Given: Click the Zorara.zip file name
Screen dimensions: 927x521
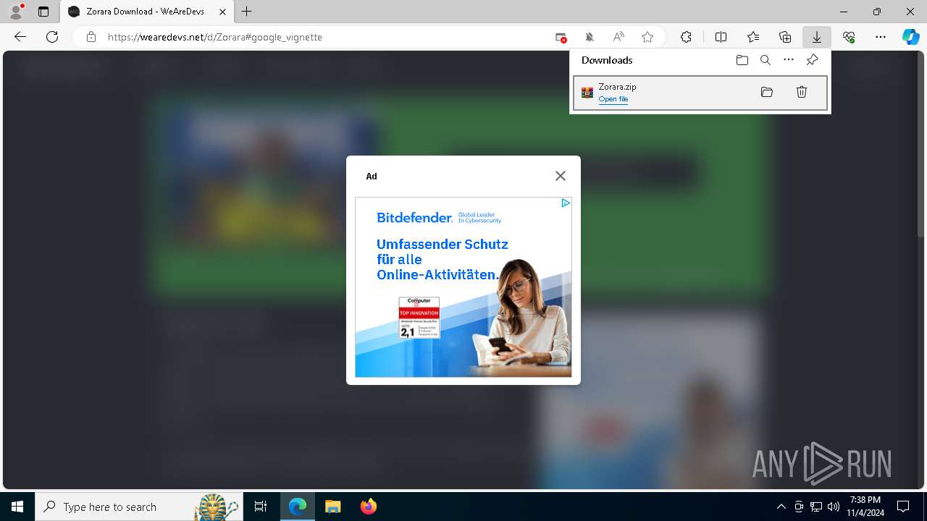Looking at the screenshot, I should 617,87.
